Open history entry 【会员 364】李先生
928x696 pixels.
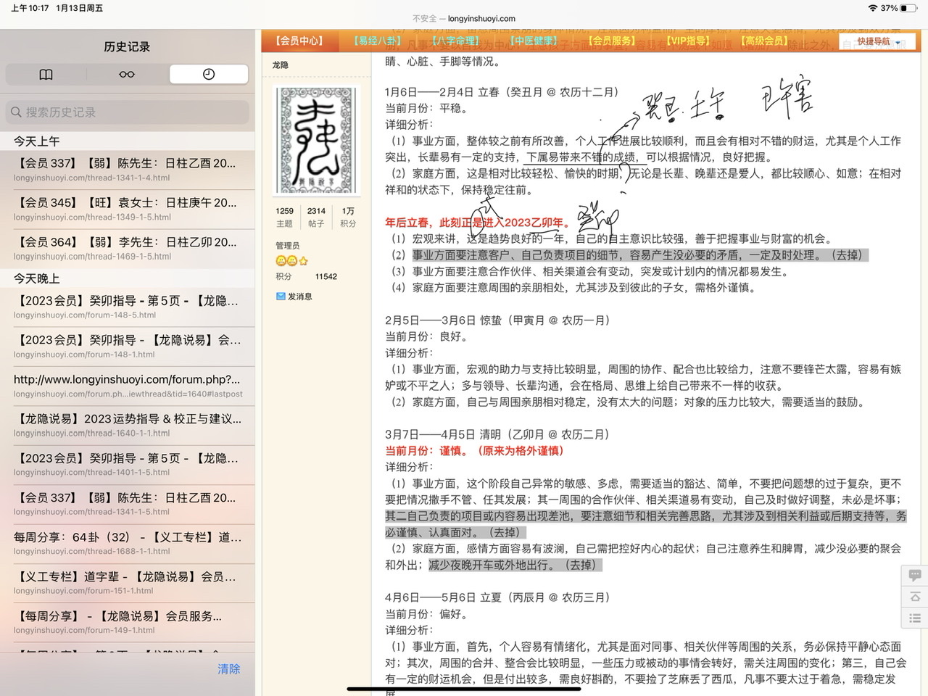[x=128, y=249]
